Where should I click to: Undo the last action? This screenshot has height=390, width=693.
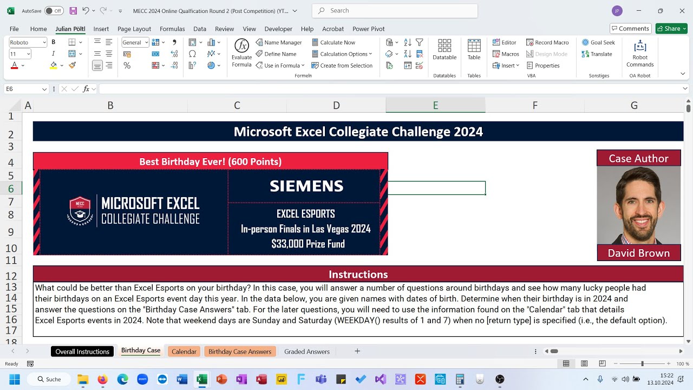click(86, 11)
